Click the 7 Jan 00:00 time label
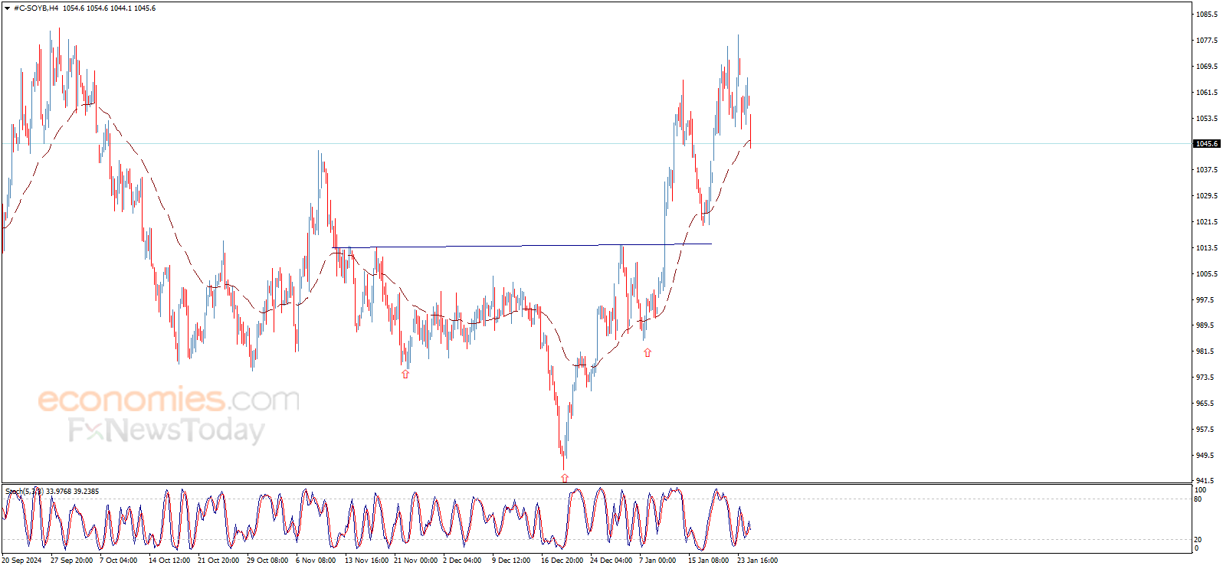 (657, 561)
